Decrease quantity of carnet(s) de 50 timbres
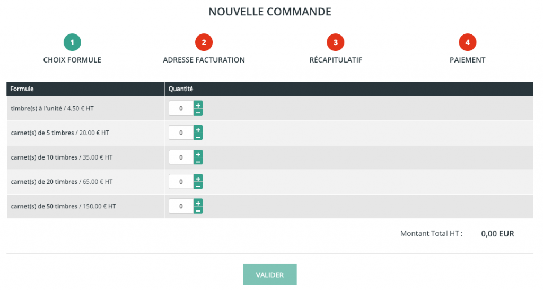The width and height of the screenshot is (543, 290). coord(198,210)
